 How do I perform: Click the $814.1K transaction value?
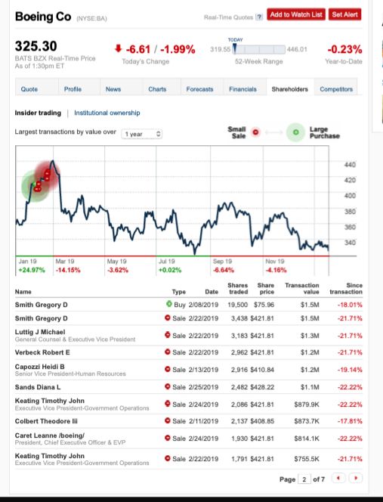[x=307, y=438]
